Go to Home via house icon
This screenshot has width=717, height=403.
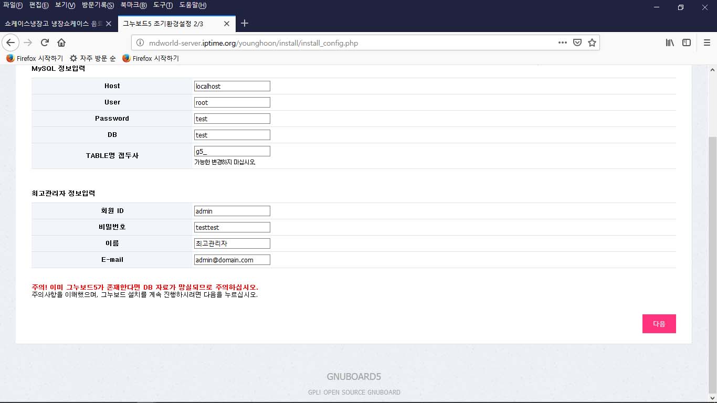click(61, 43)
